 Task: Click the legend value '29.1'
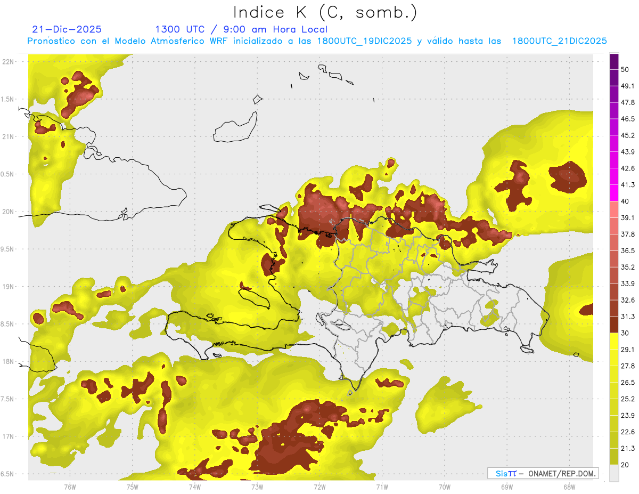[x=628, y=350]
